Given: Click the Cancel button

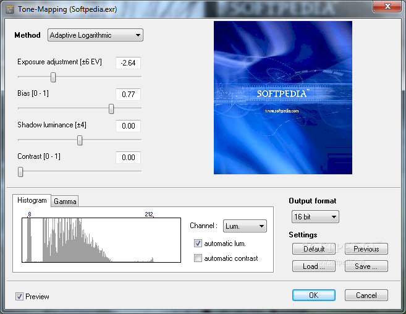Looking at the screenshot, I should (366, 295).
